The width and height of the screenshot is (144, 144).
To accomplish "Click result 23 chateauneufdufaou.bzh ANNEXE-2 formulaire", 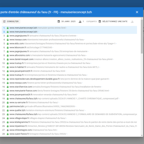I will [73, 114].
